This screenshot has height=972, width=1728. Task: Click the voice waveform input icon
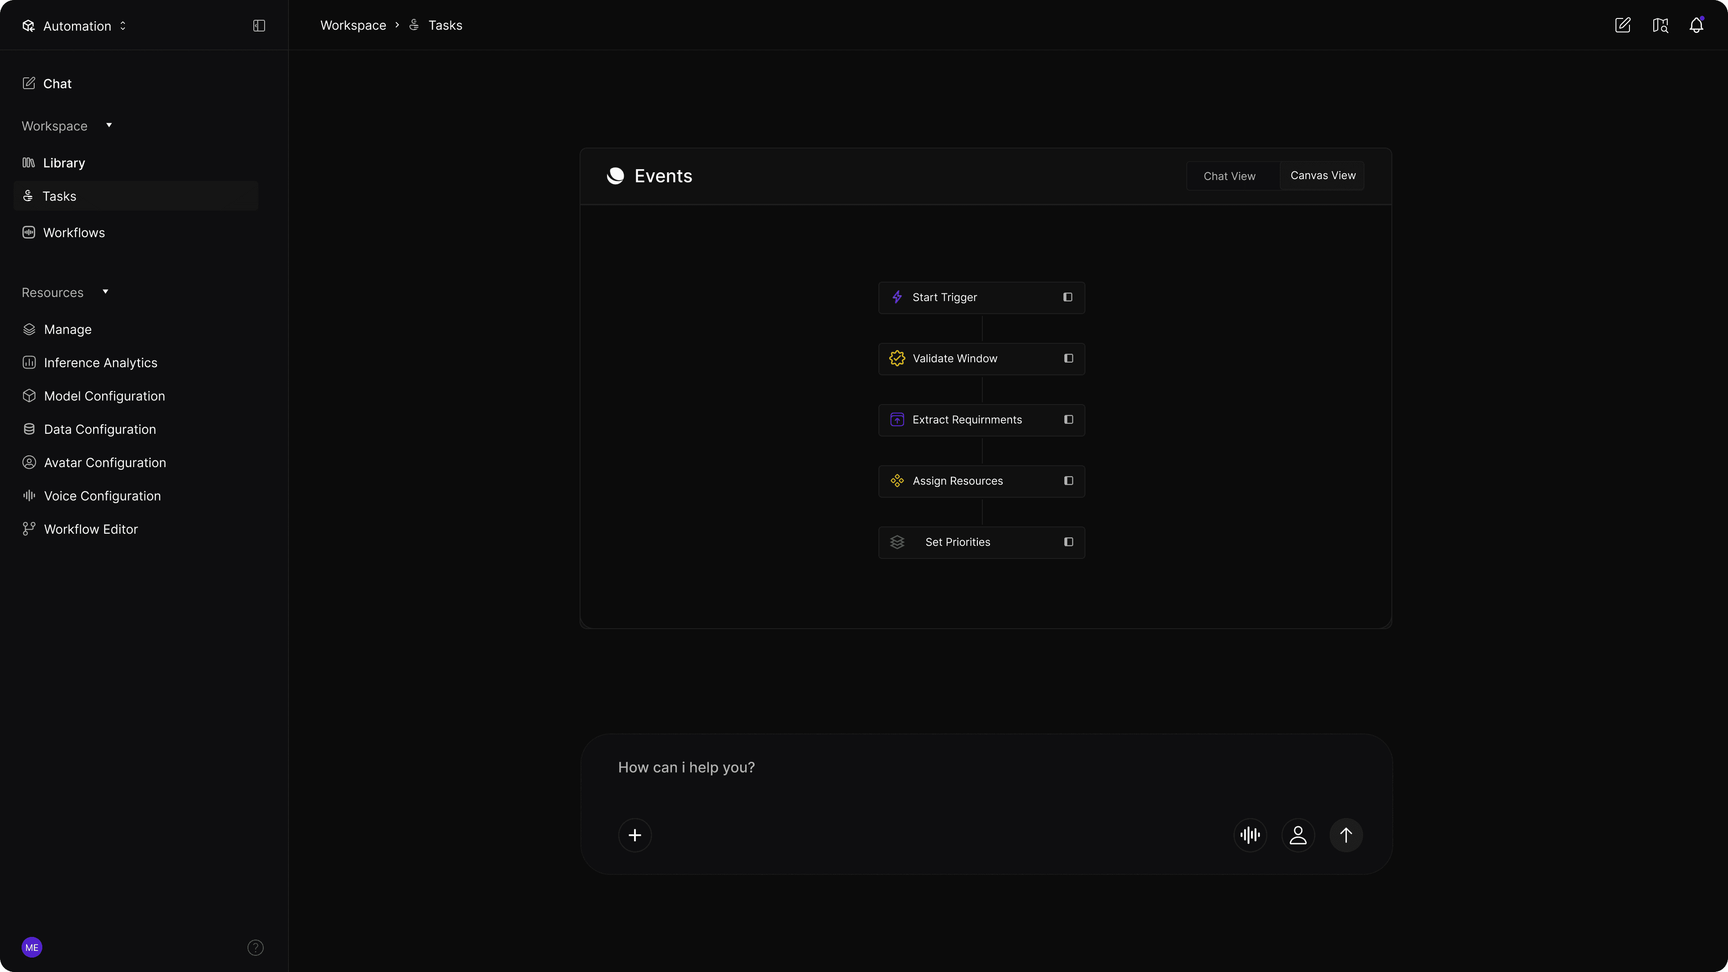tap(1250, 835)
